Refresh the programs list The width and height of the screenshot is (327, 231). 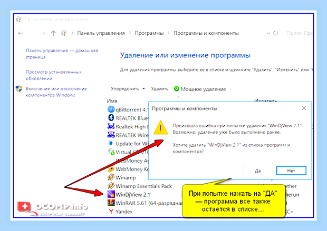[276, 33]
